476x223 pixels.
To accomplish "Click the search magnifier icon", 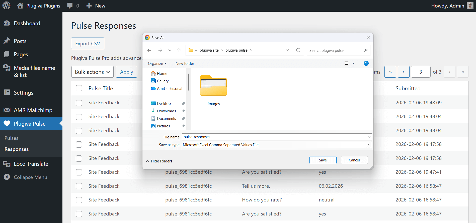I will pyautogui.click(x=366, y=51).
